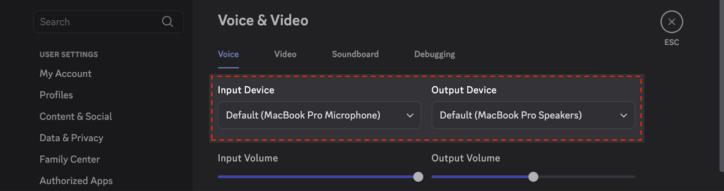Click the Output Volume slider handle
The width and height of the screenshot is (724, 191).
pos(533,177)
